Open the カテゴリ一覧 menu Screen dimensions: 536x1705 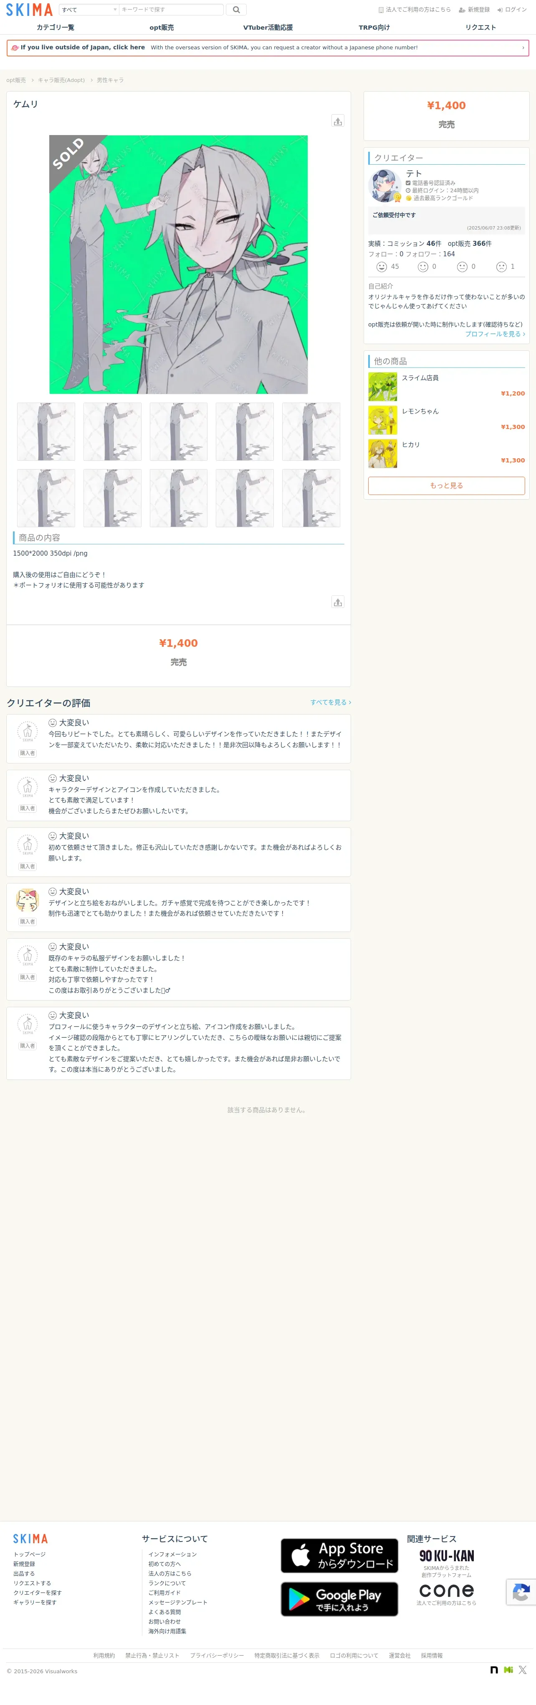click(56, 28)
